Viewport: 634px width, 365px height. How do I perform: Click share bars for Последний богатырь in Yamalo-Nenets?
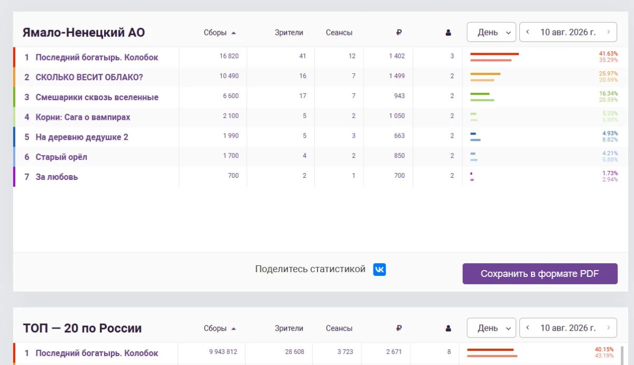(x=495, y=57)
